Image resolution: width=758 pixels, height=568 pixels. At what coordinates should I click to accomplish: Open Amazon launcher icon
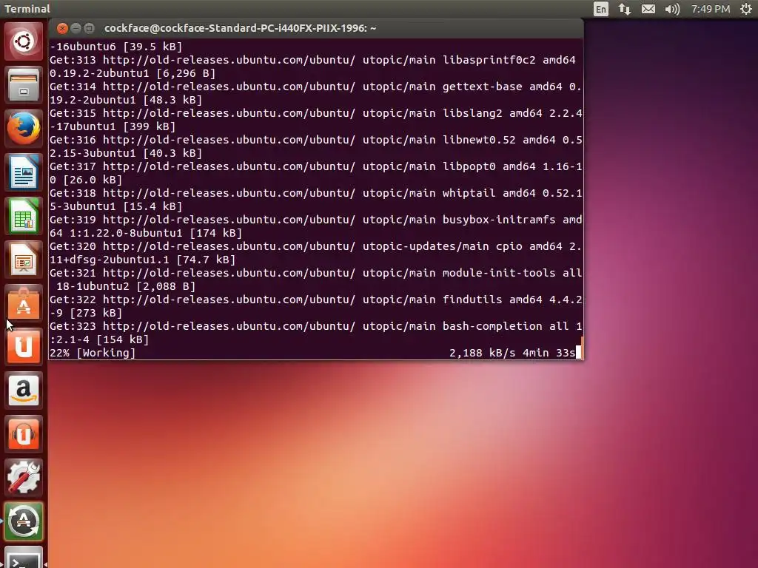23,390
